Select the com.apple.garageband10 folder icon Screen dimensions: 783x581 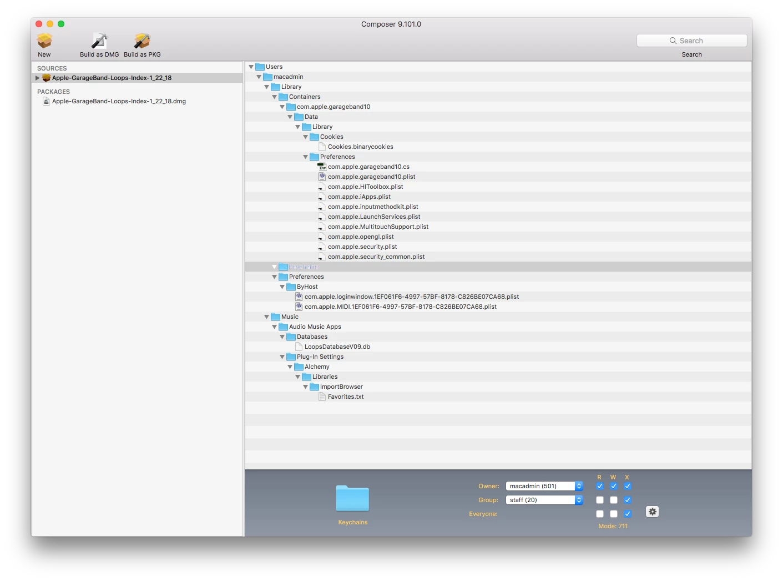pyautogui.click(x=291, y=107)
